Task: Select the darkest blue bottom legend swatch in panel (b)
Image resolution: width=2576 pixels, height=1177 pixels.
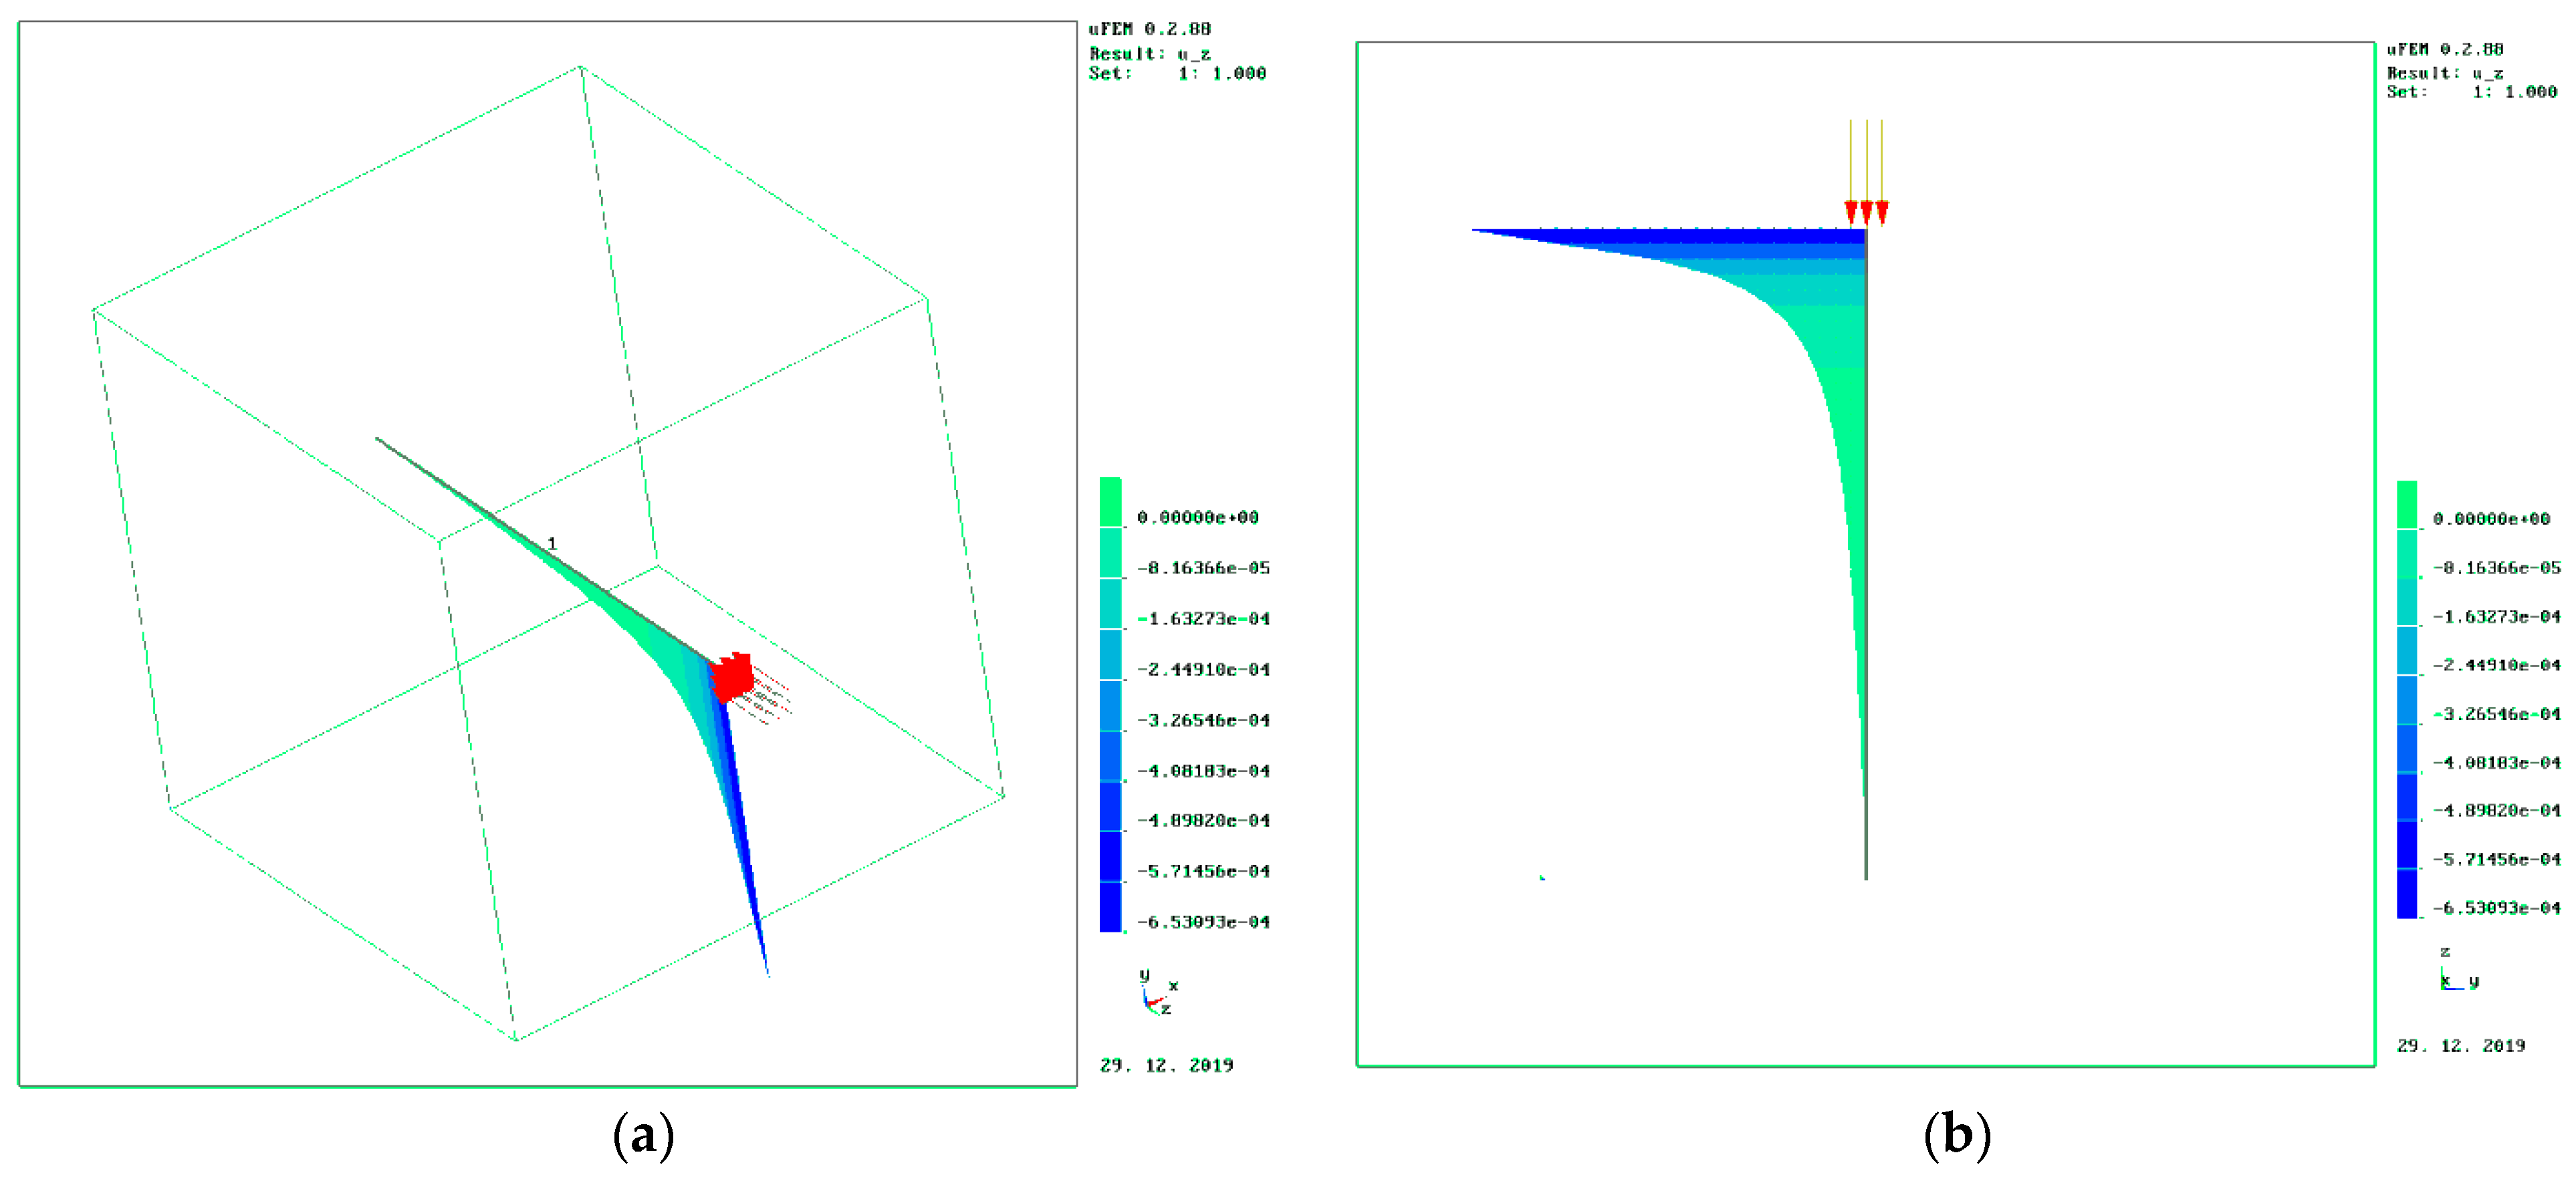Action: tap(2407, 893)
